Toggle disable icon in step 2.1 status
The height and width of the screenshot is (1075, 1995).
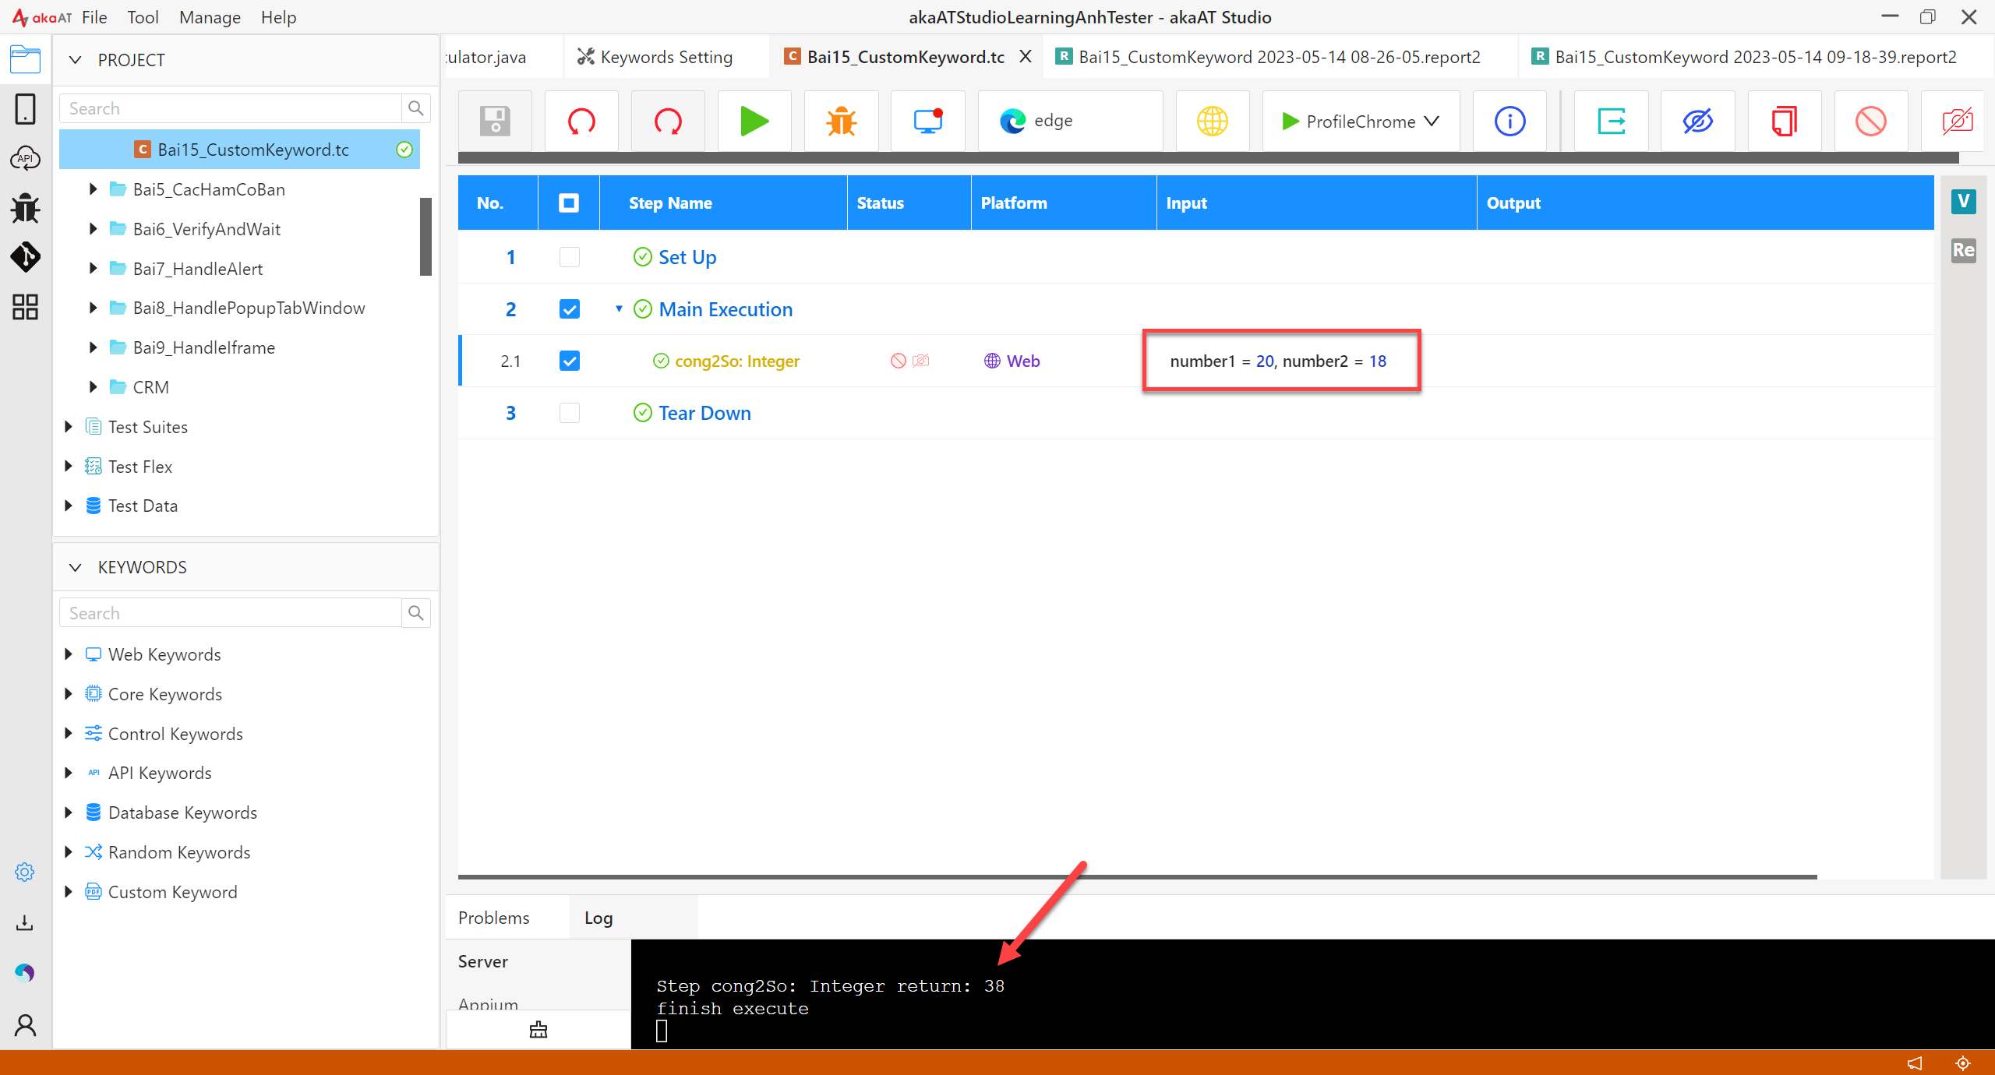[x=899, y=361]
